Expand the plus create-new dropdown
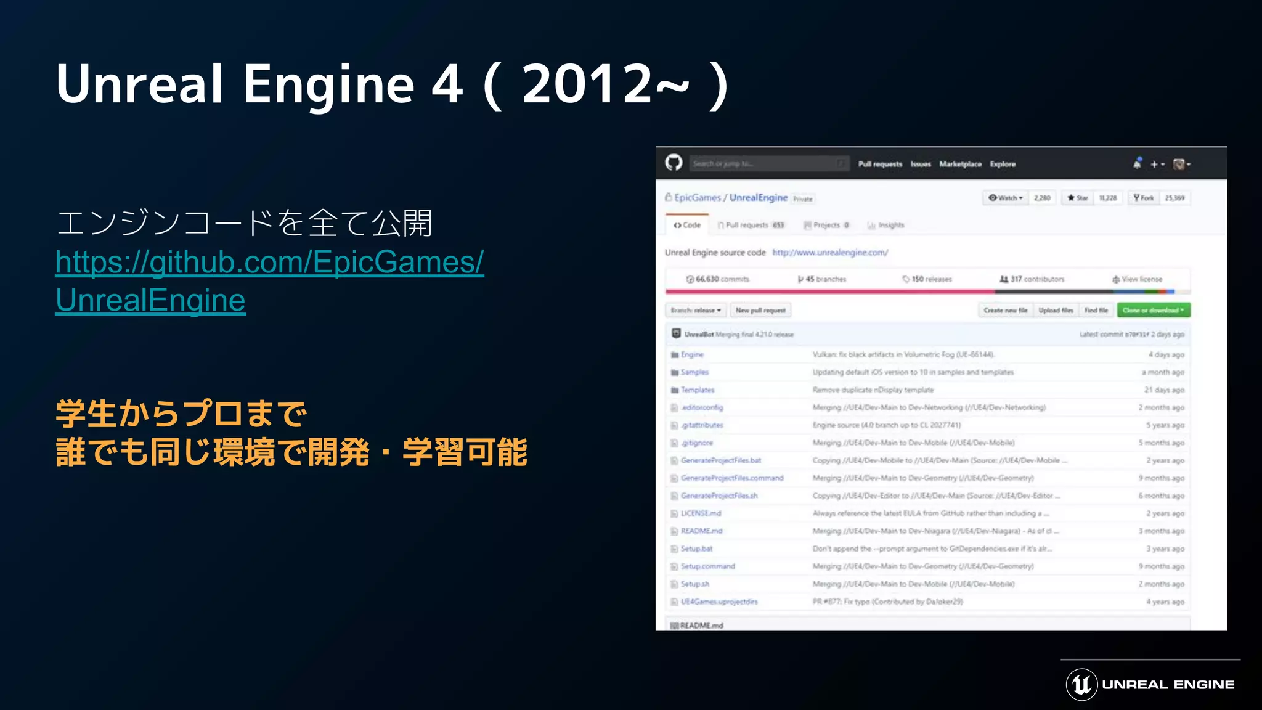Image resolution: width=1262 pixels, height=710 pixels. pos(1157,164)
